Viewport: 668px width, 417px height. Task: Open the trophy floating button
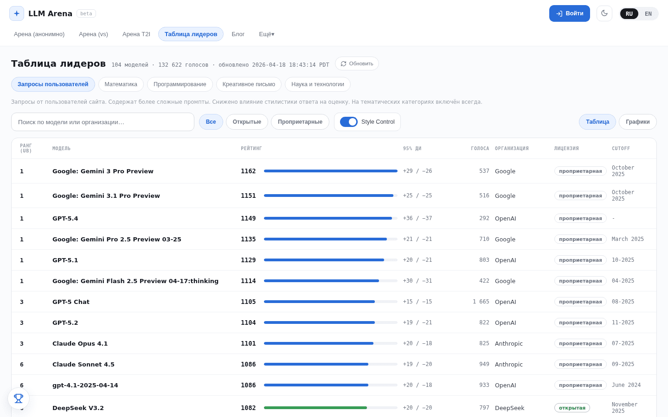click(19, 398)
